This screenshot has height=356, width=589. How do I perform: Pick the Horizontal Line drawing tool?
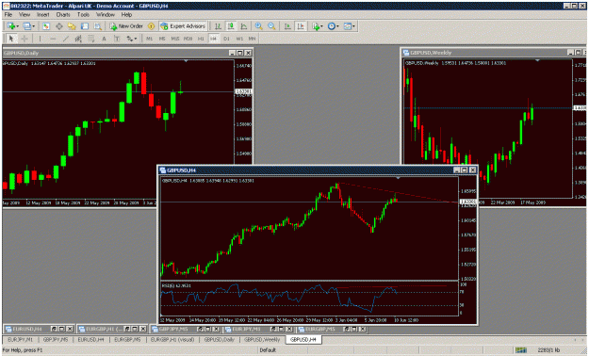(x=53, y=39)
